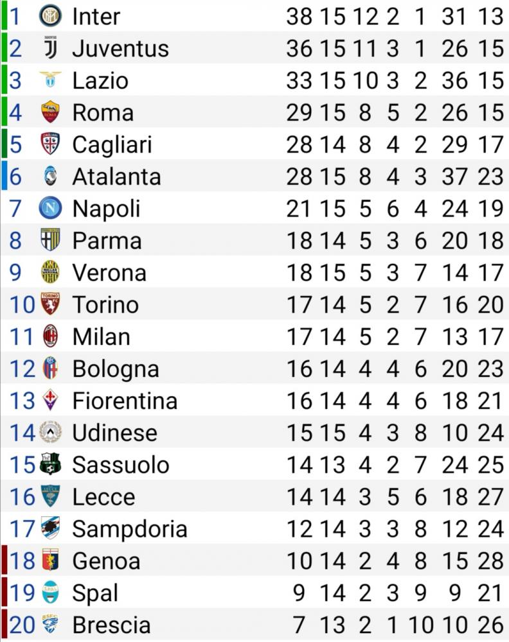
Task: Click the Milan red-black crest
Action: (x=50, y=336)
